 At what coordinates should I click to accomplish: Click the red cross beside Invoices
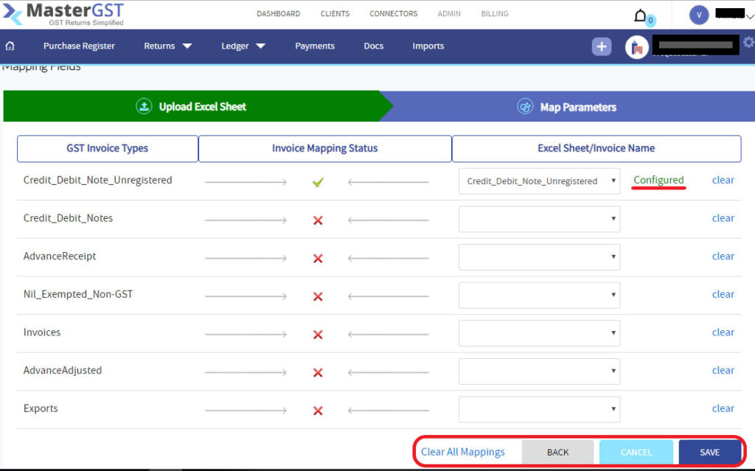[317, 333]
